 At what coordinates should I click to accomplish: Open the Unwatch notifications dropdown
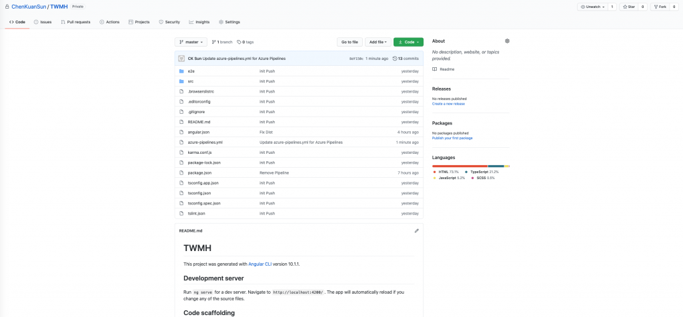(592, 7)
